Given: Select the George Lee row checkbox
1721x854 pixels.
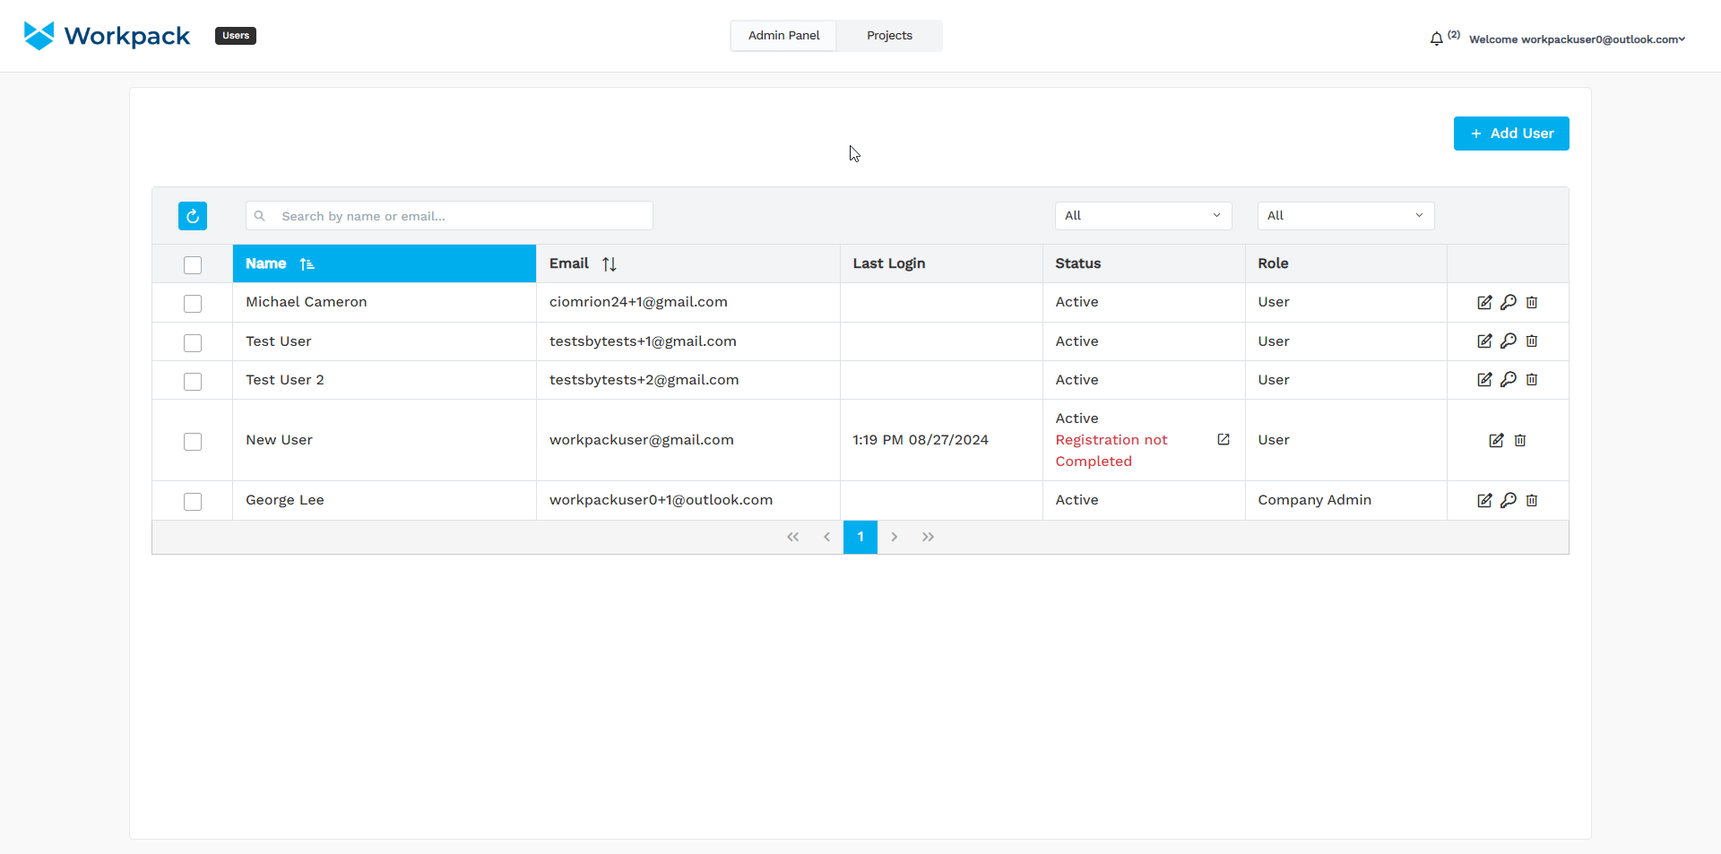Looking at the screenshot, I should pos(193,501).
